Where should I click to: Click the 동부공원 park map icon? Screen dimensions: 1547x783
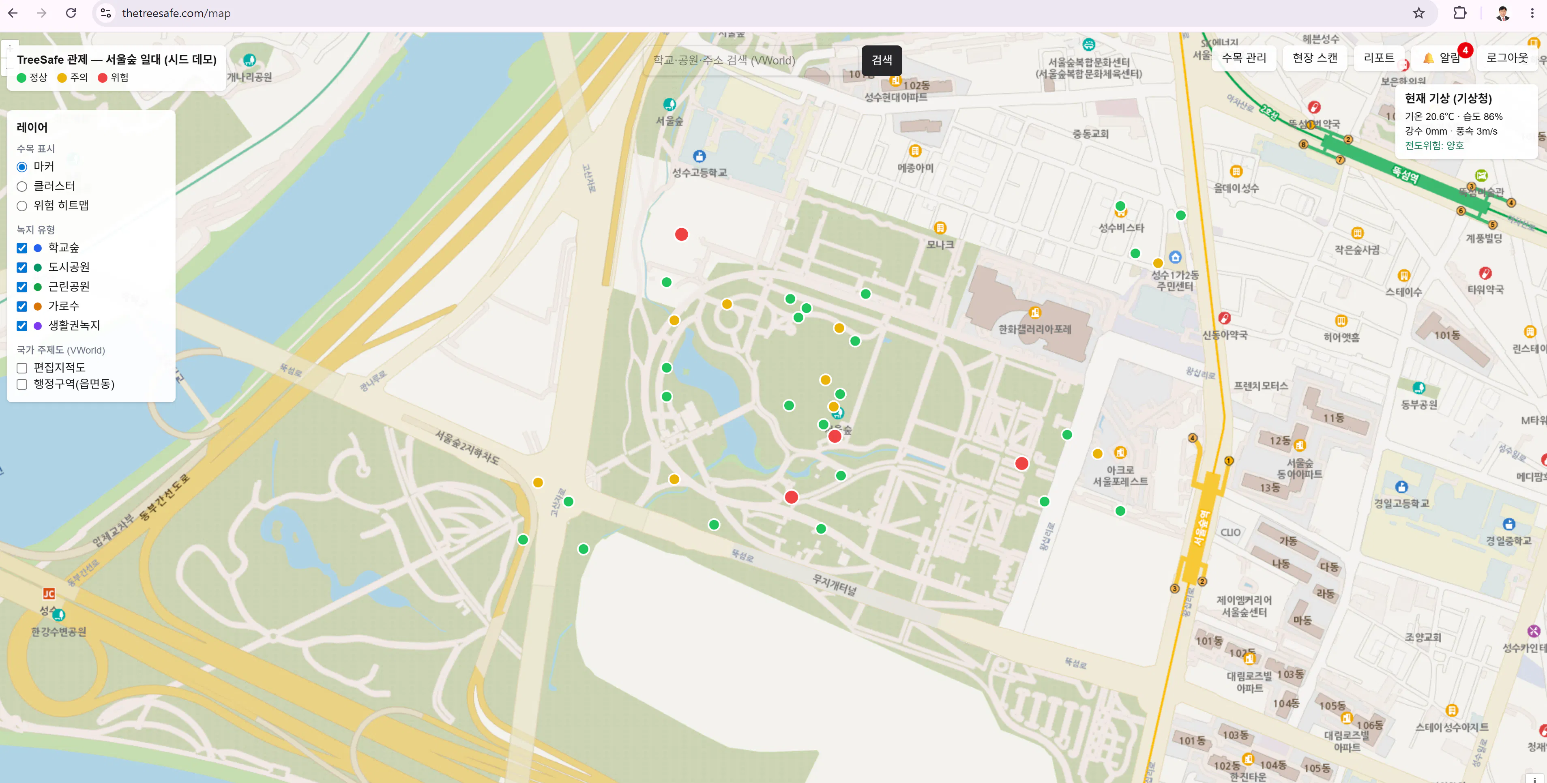click(x=1418, y=388)
